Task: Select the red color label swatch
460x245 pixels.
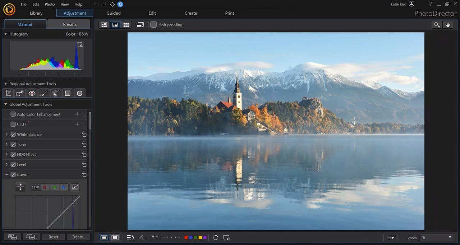Action: click(186, 237)
